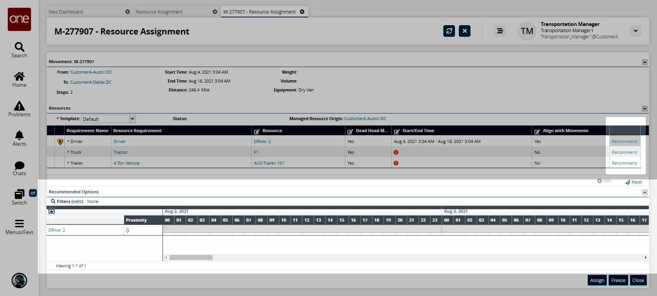Viewport: 657px width, 296px height.
Task: Click the filters edit link
Action: tap(78, 201)
